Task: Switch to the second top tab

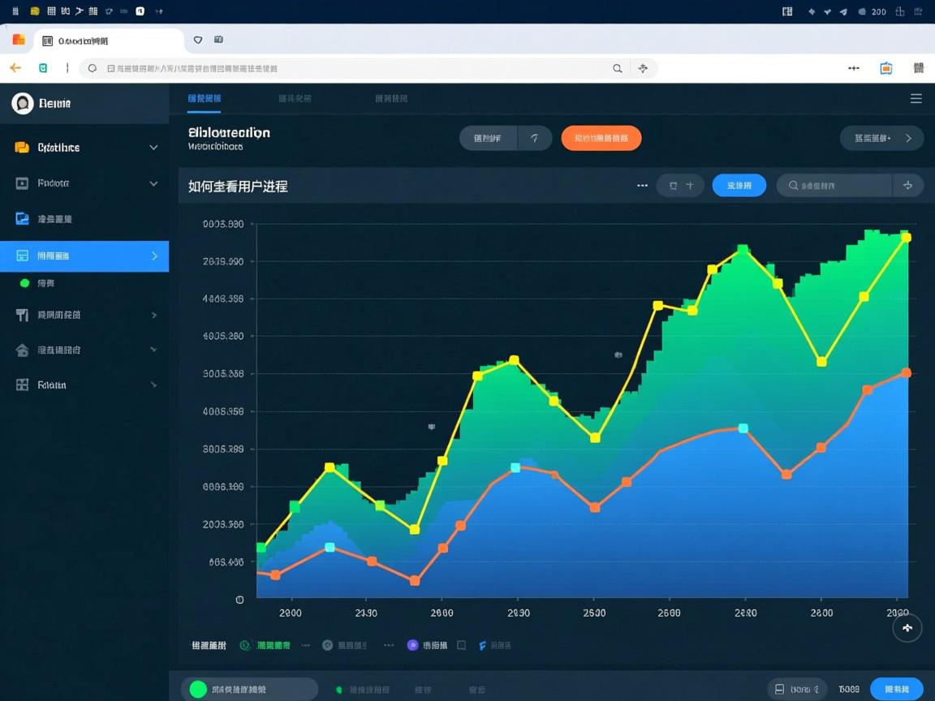Action: click(x=295, y=98)
